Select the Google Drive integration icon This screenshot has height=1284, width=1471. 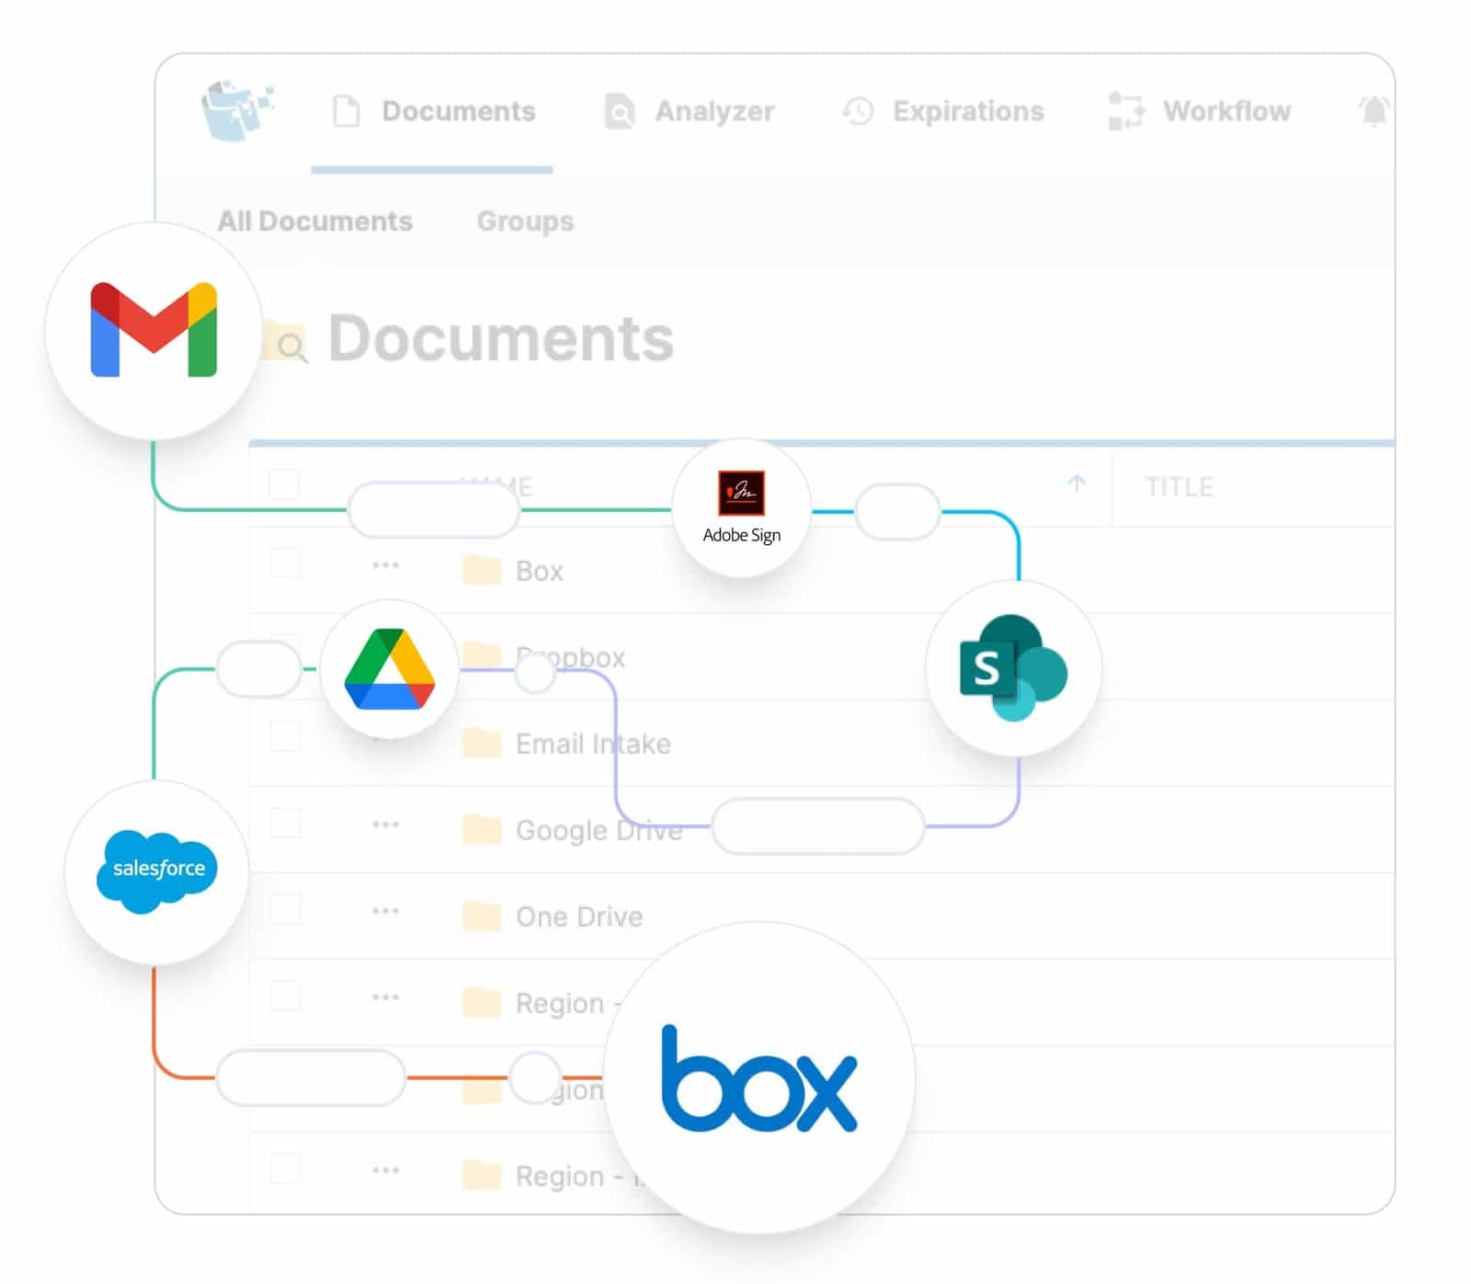tap(390, 668)
